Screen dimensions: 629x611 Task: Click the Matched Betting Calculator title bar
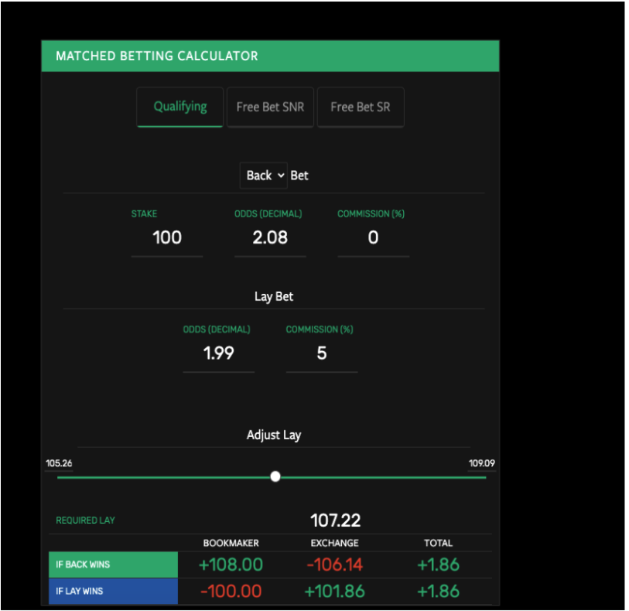click(x=270, y=56)
